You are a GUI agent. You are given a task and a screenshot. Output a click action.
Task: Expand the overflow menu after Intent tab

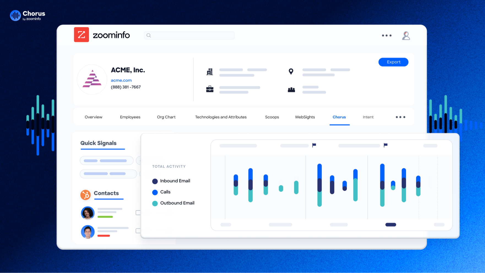400,117
